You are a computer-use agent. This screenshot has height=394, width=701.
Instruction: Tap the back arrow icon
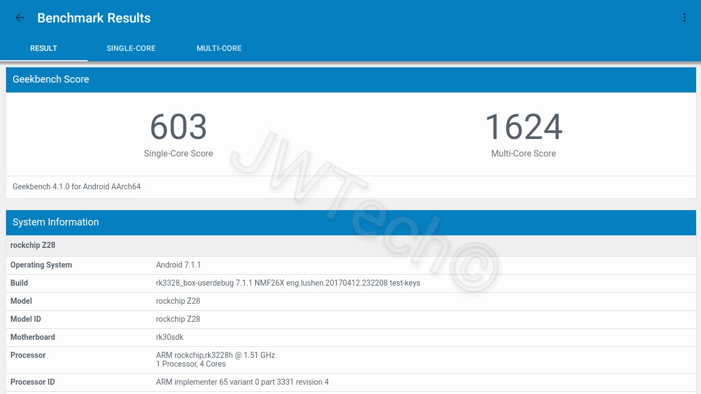(20, 18)
